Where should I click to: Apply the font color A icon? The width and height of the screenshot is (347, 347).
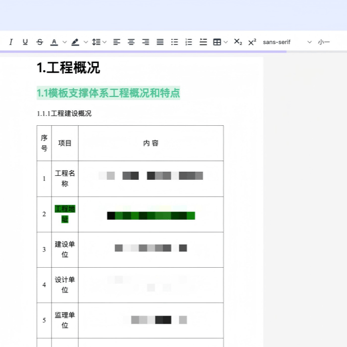click(x=54, y=42)
